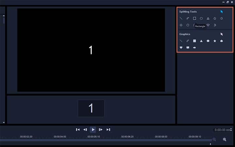Jump to the end of the clip

tap(108, 129)
